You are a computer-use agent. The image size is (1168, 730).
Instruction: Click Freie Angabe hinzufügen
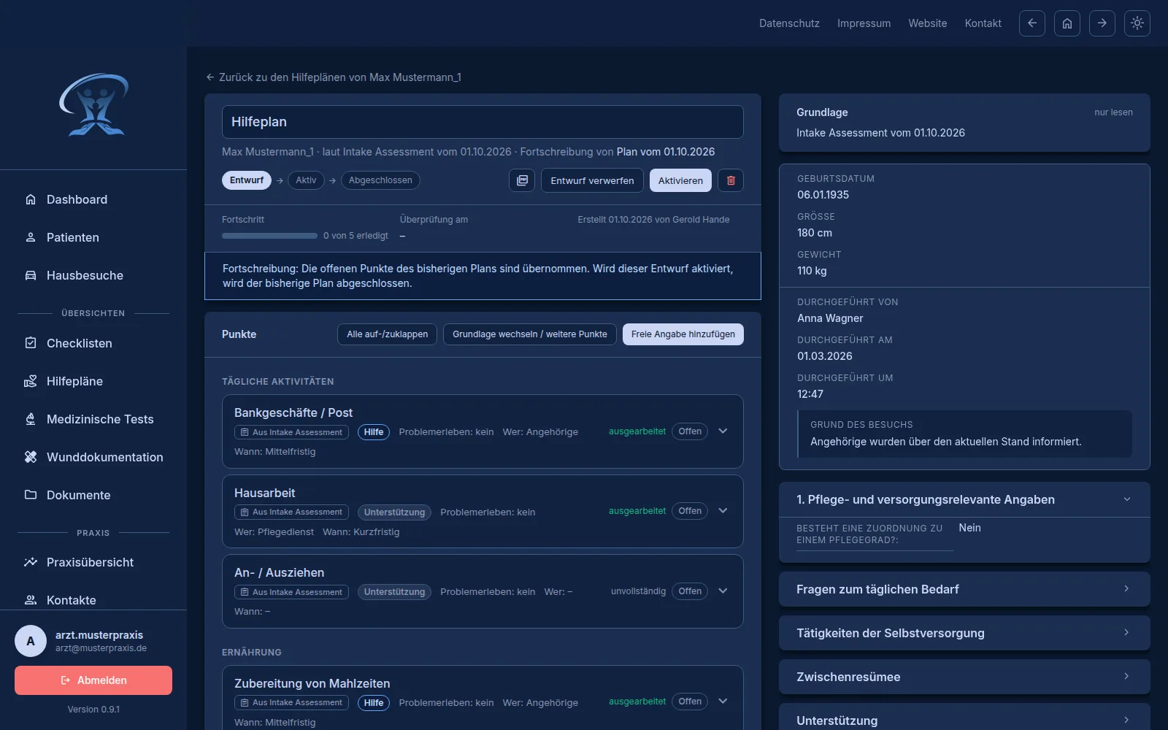(x=683, y=334)
